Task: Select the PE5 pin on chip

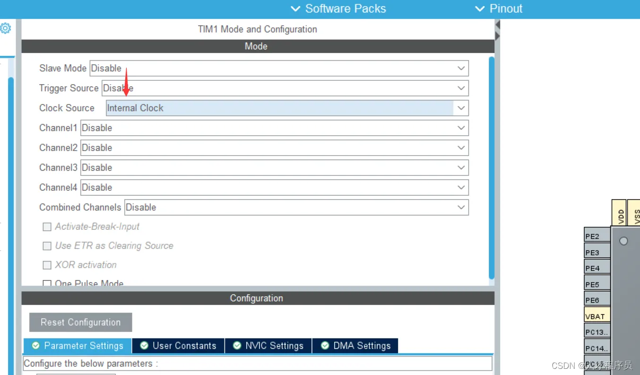Action: click(597, 283)
